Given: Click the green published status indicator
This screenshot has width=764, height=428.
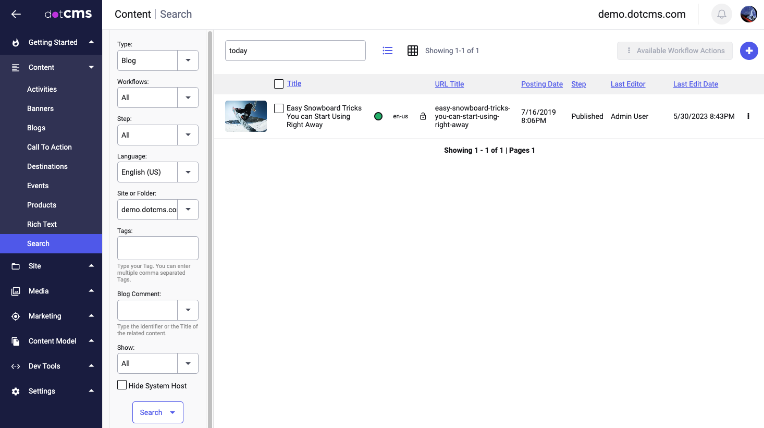Looking at the screenshot, I should 378,116.
